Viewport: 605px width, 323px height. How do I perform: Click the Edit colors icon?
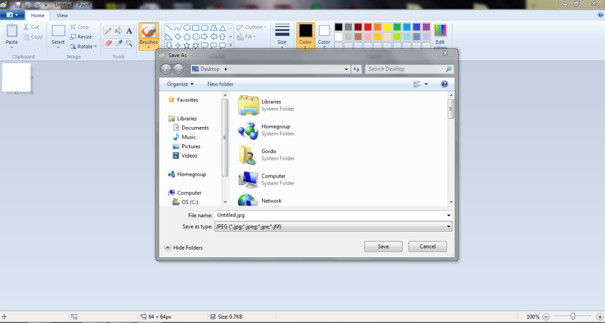(x=440, y=35)
